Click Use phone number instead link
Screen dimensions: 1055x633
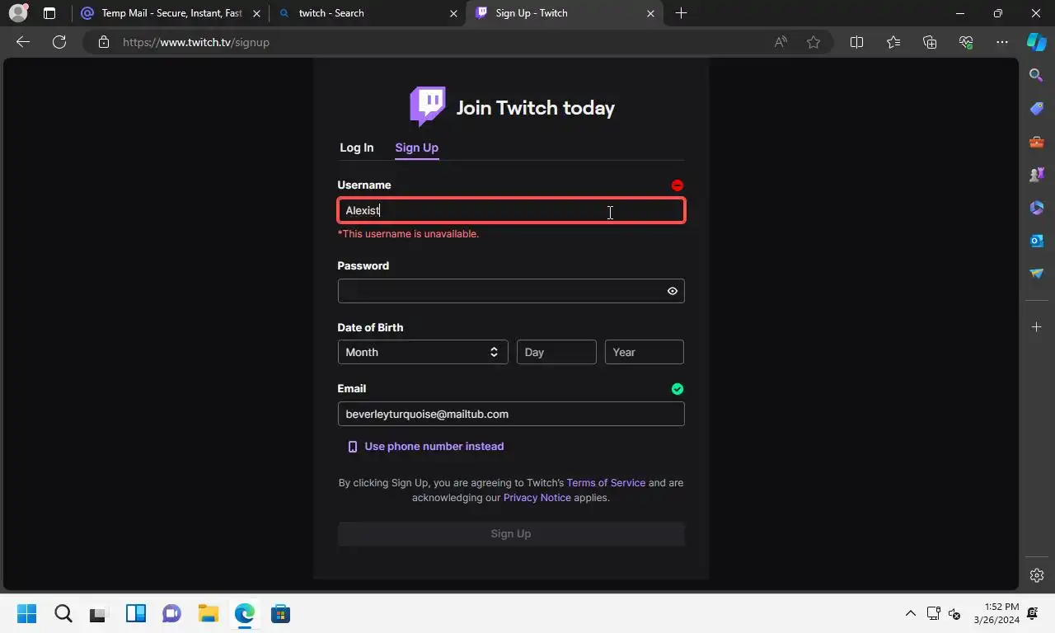(434, 447)
